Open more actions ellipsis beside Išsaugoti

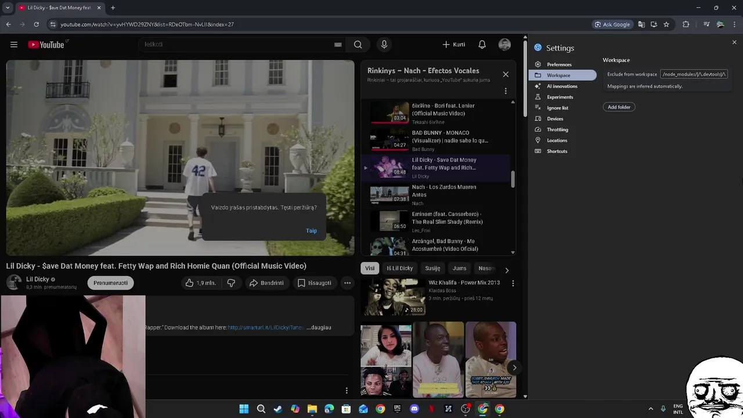point(347,283)
